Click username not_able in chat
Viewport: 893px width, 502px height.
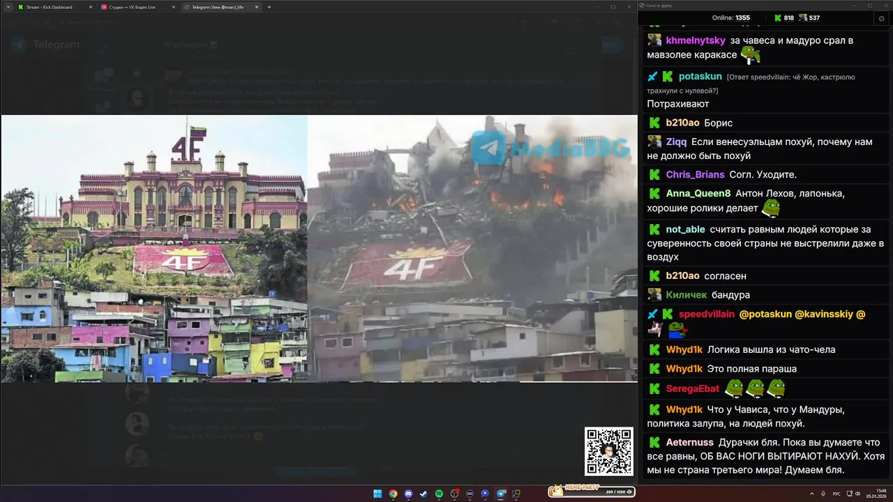tap(685, 229)
